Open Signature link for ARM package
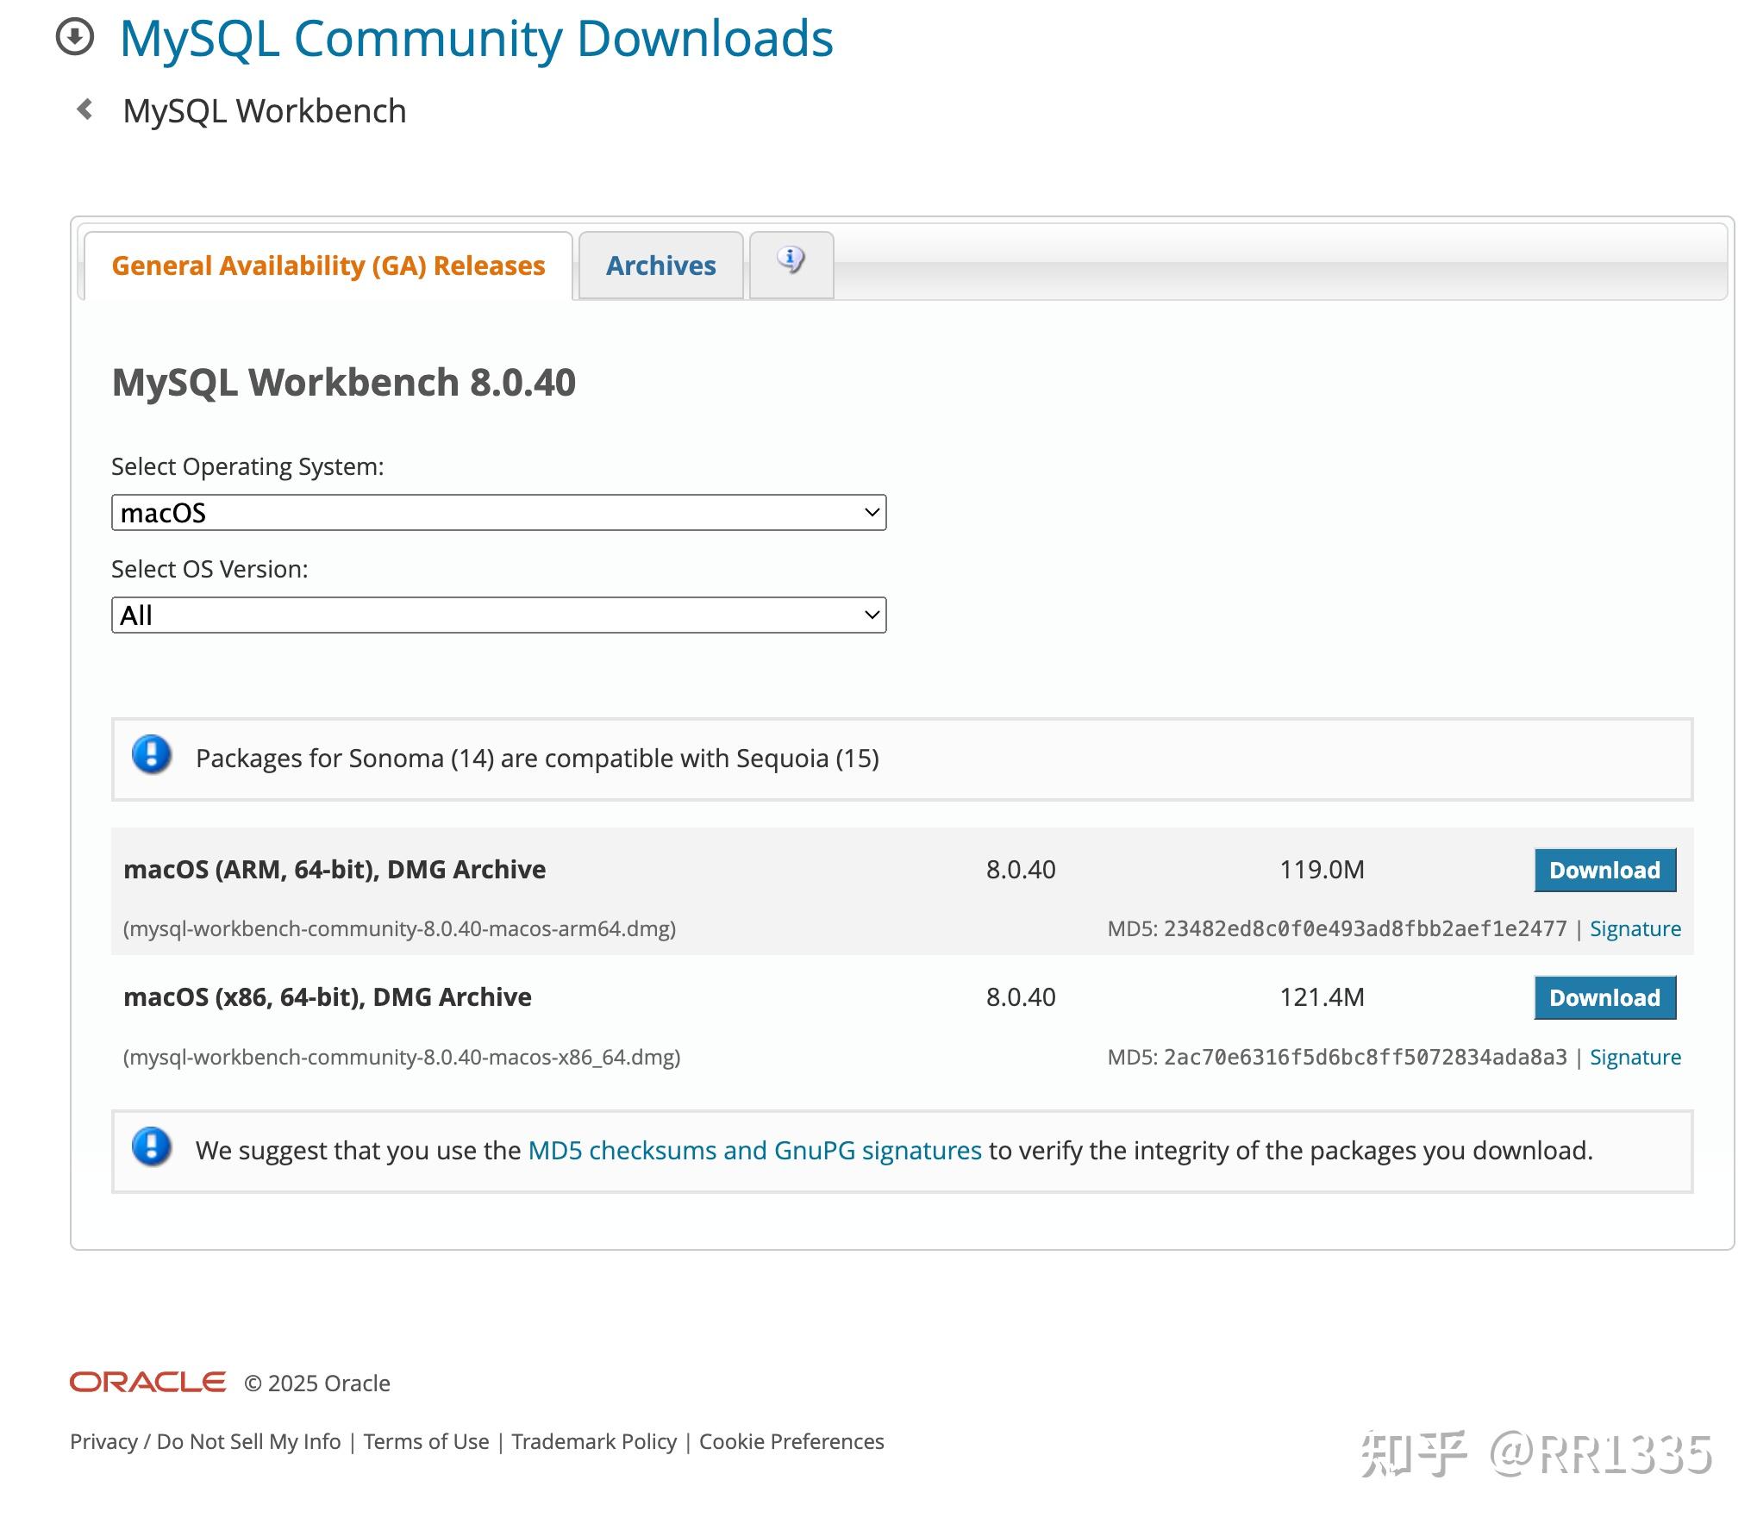1757x1524 pixels. point(1635,928)
